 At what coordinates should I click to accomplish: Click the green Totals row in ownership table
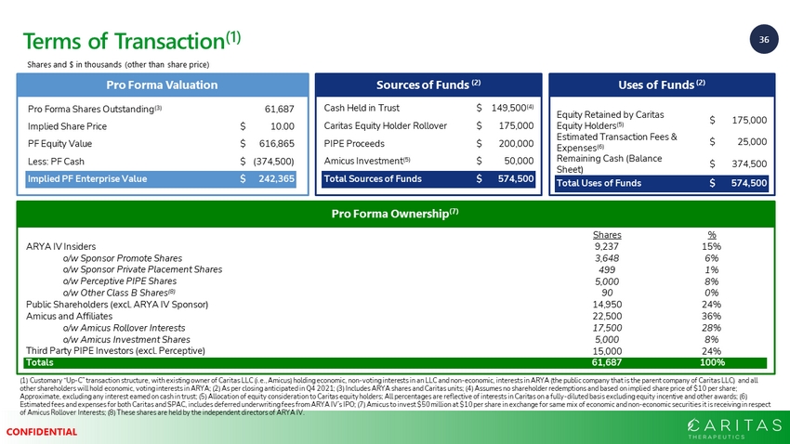[x=394, y=362]
